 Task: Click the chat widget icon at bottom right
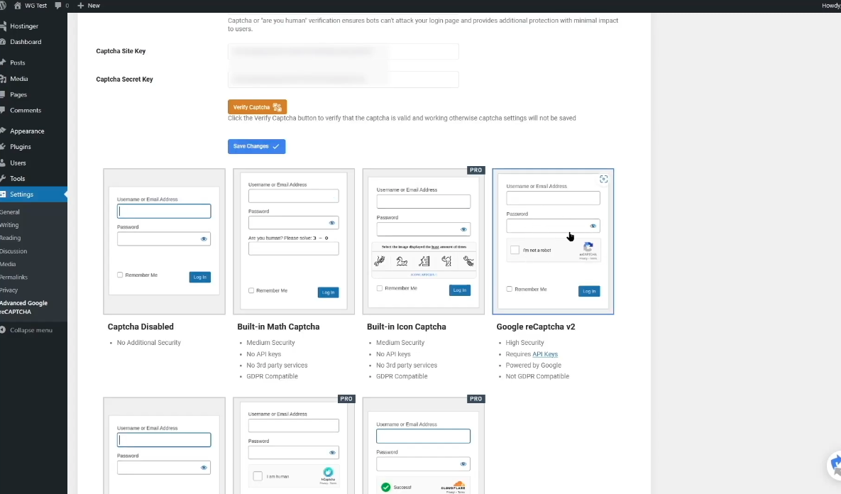tap(835, 466)
